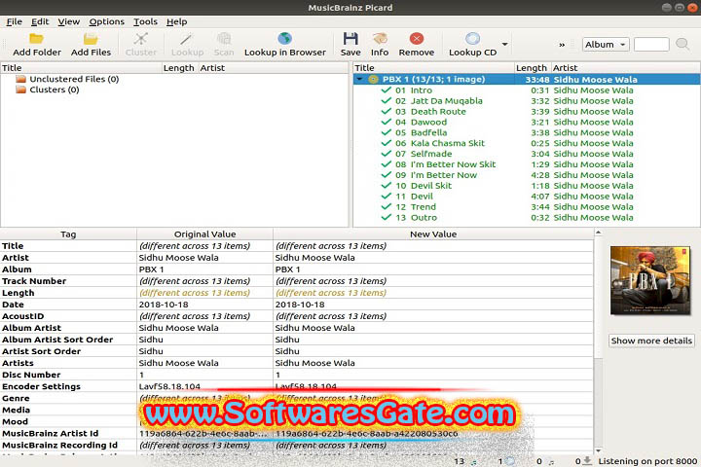This screenshot has width=701, height=467.
Task: Click the Listening on port 8000 status text
Action: click(x=647, y=461)
